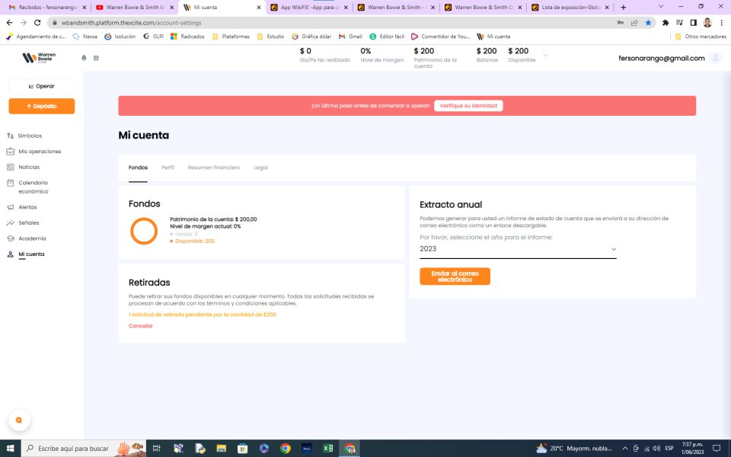Image resolution: width=731 pixels, height=457 pixels.
Task: Open the Plataformas bookmark folder
Action: point(231,37)
